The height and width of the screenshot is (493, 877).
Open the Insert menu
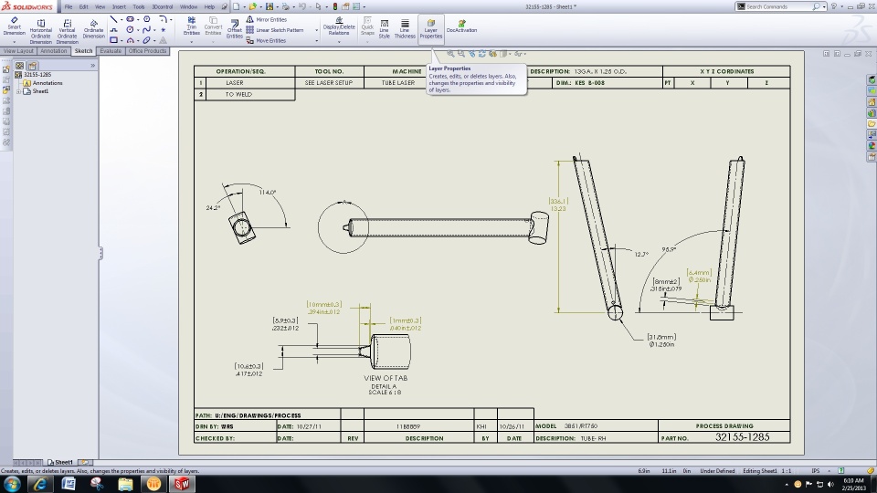119,6
